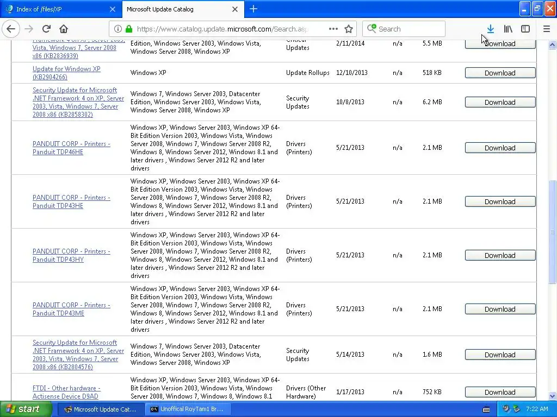Open page actions three-dot menu

tap(333, 29)
